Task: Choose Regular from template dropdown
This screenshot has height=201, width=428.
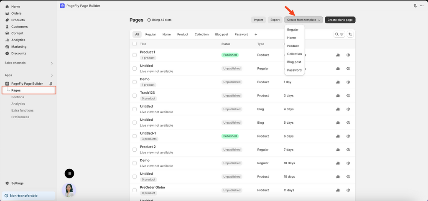Action: 293,30
